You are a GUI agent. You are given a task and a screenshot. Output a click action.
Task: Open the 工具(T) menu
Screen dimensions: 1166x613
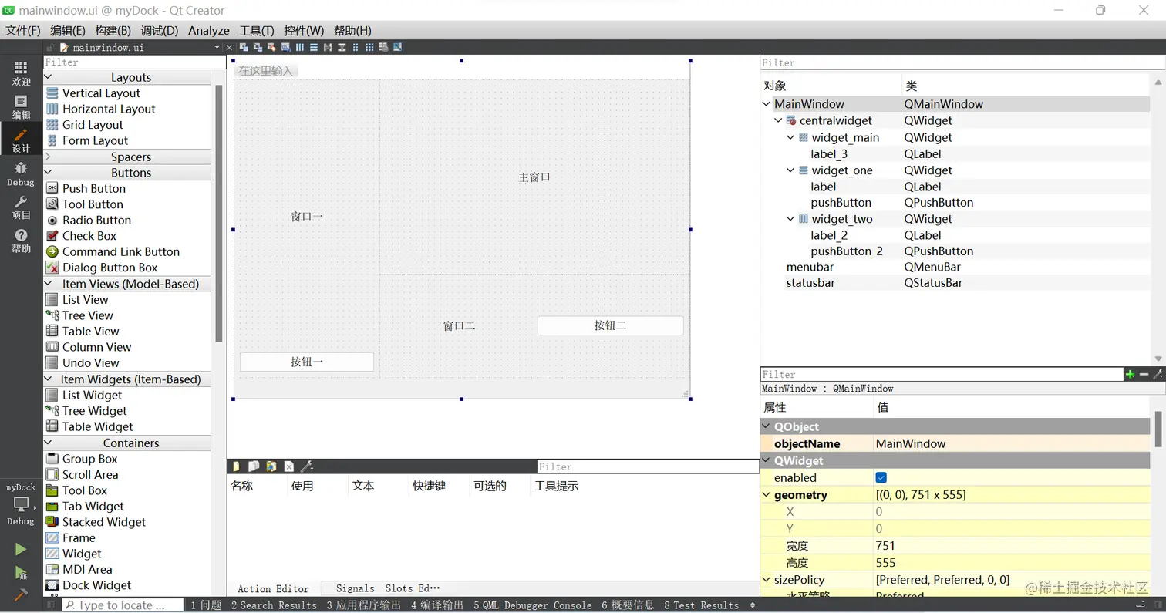tap(257, 31)
